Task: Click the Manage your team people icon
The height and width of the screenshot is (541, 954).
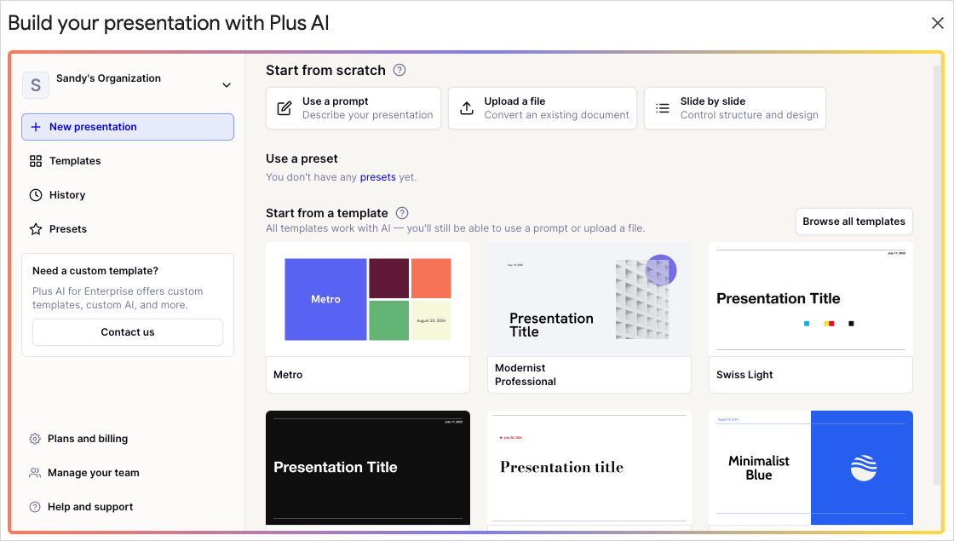Action: 35,473
